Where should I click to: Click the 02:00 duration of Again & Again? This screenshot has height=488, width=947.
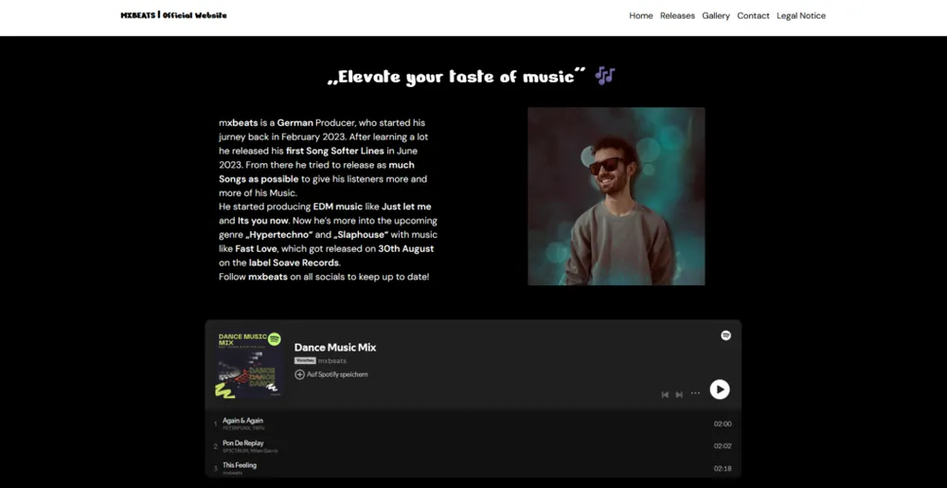pyautogui.click(x=723, y=424)
